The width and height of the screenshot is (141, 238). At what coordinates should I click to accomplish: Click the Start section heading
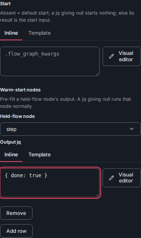(x=5, y=4)
